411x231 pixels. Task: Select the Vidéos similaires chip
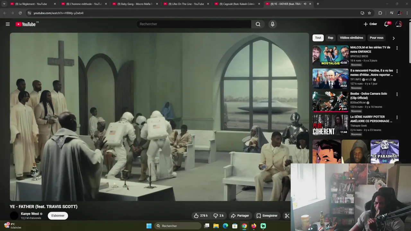point(351,38)
